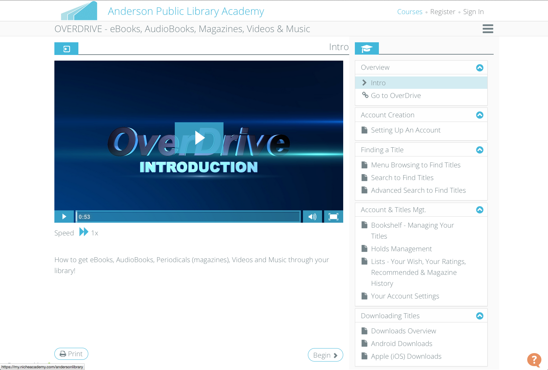
Task: Open Go to OverDrive link
Action: coord(396,95)
